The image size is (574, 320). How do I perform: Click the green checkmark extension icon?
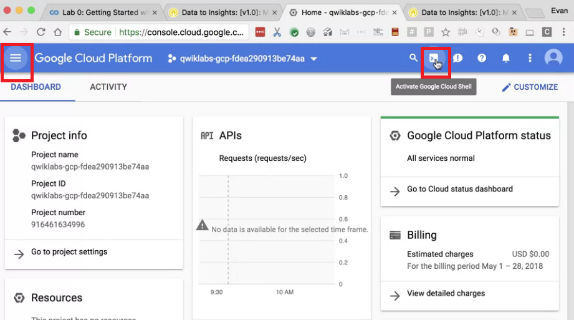click(x=294, y=32)
